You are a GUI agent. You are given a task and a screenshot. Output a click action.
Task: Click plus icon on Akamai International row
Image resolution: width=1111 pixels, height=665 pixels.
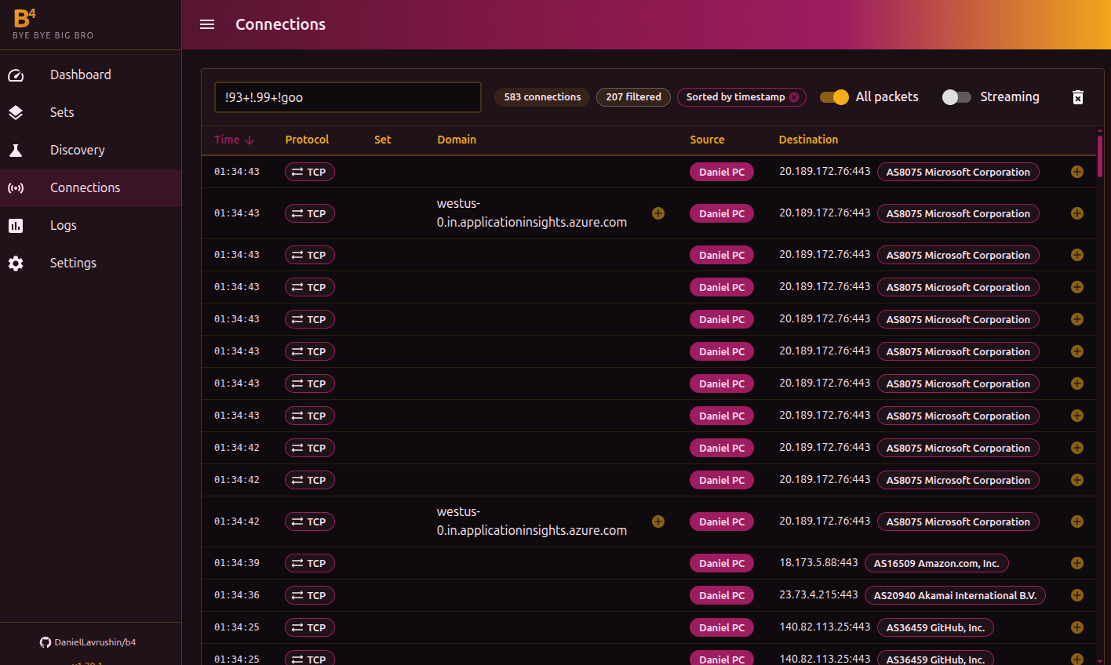(x=1076, y=595)
